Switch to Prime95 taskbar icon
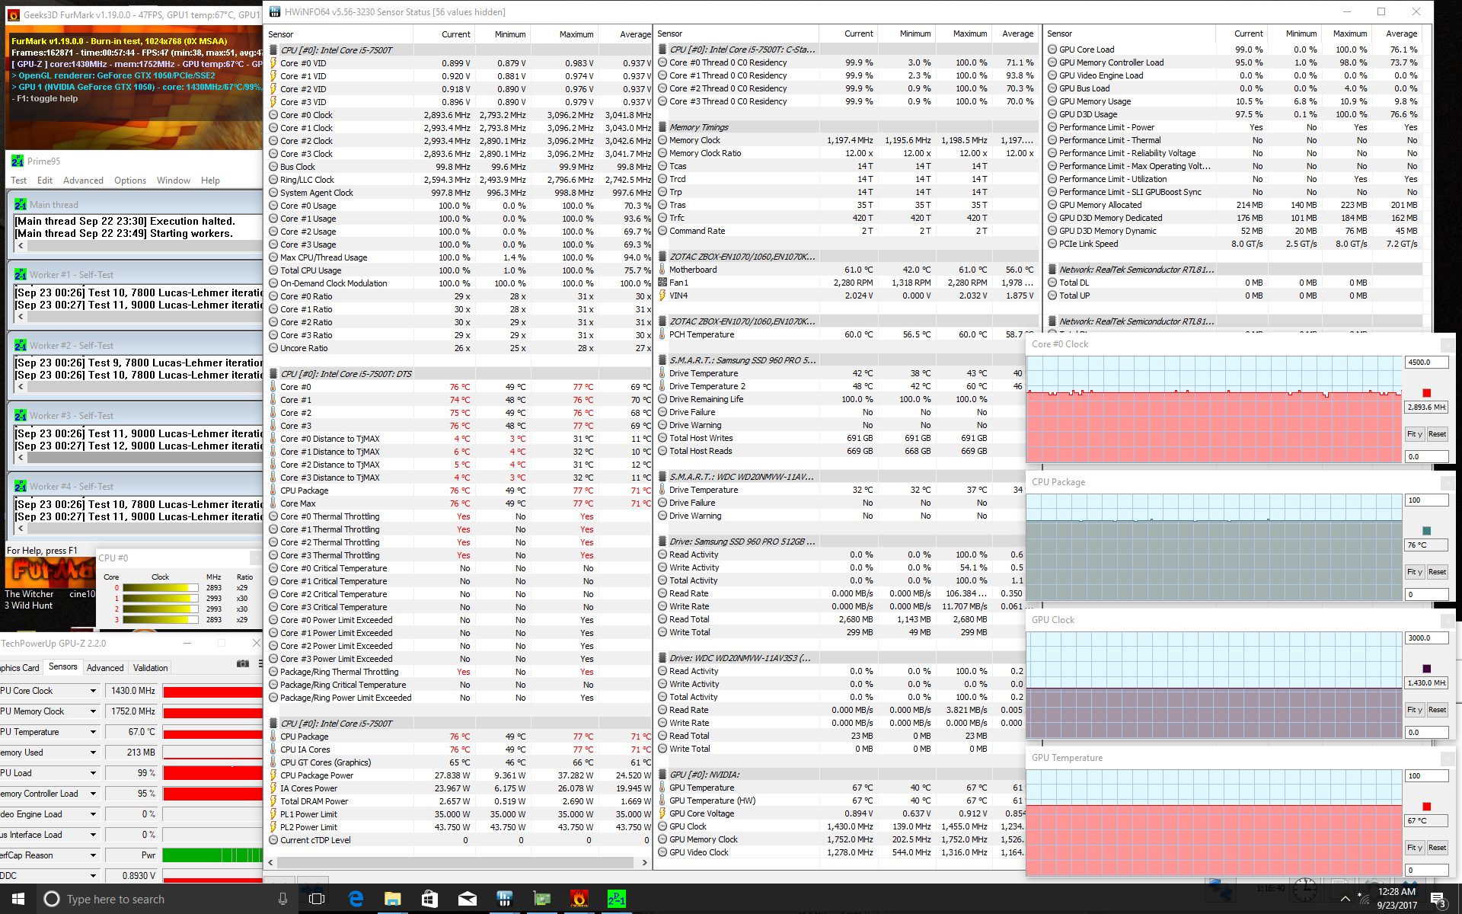The height and width of the screenshot is (914, 1462). 616,899
